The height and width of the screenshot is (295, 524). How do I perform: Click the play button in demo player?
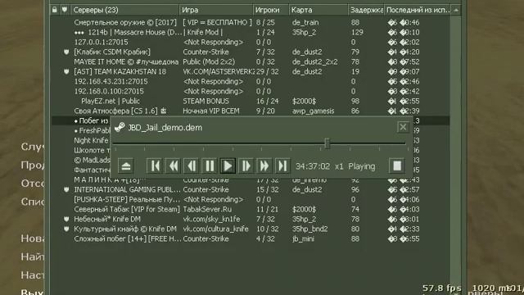(228, 166)
